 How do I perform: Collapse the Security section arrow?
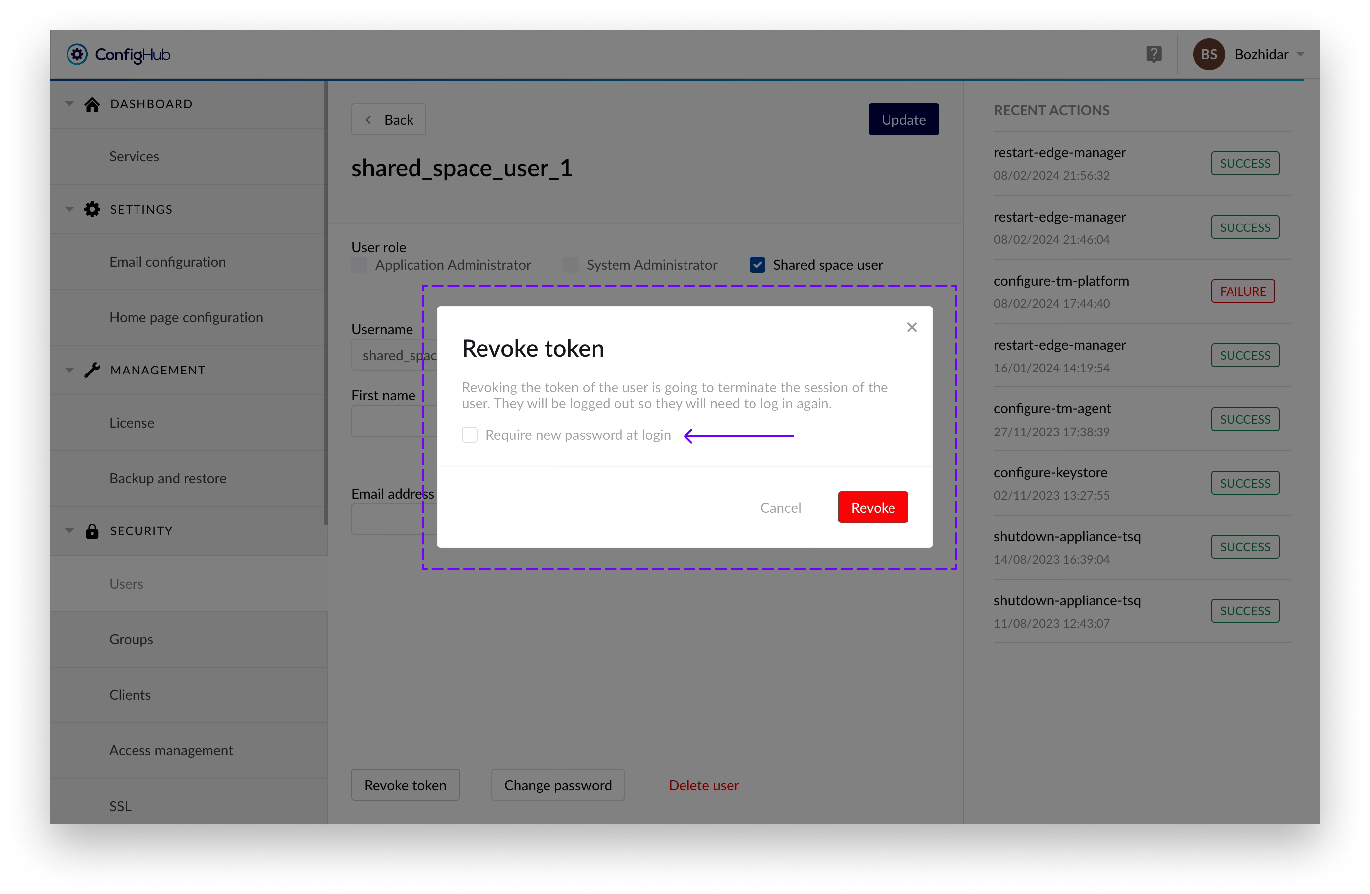pos(69,531)
